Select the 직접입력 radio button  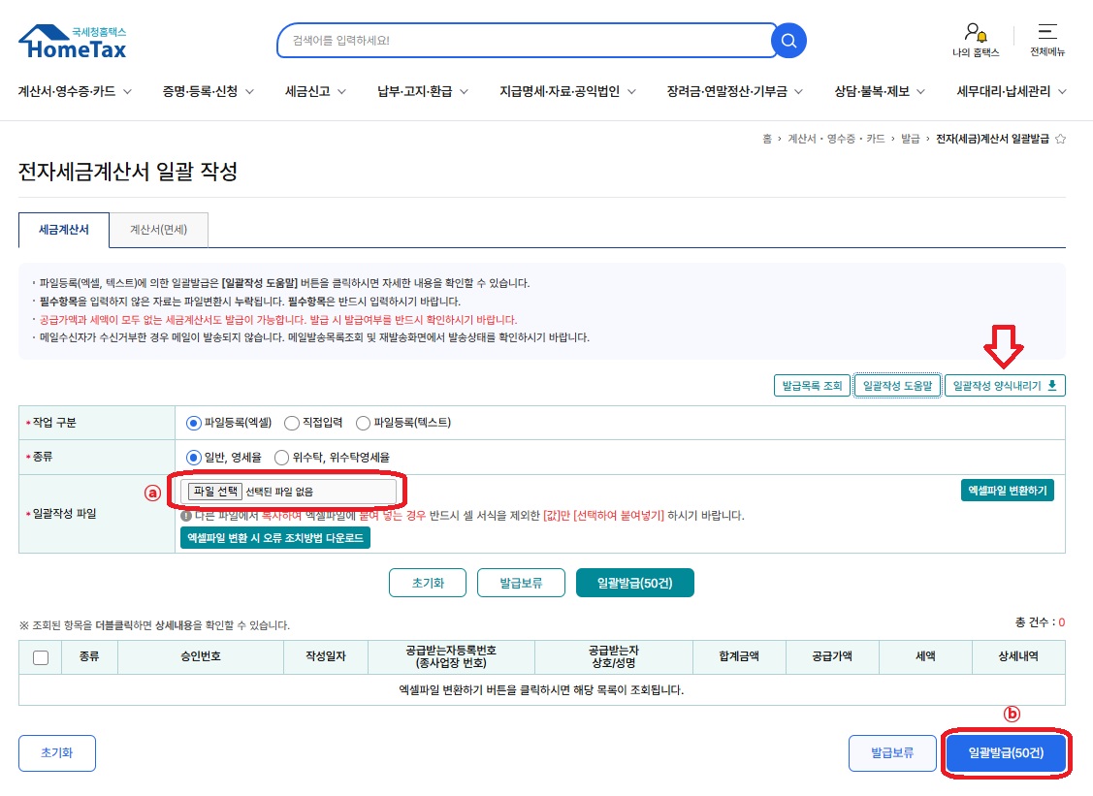pos(292,422)
